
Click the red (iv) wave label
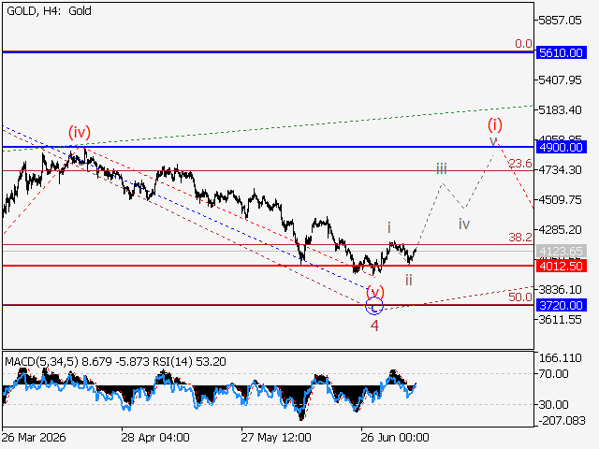[x=80, y=132]
